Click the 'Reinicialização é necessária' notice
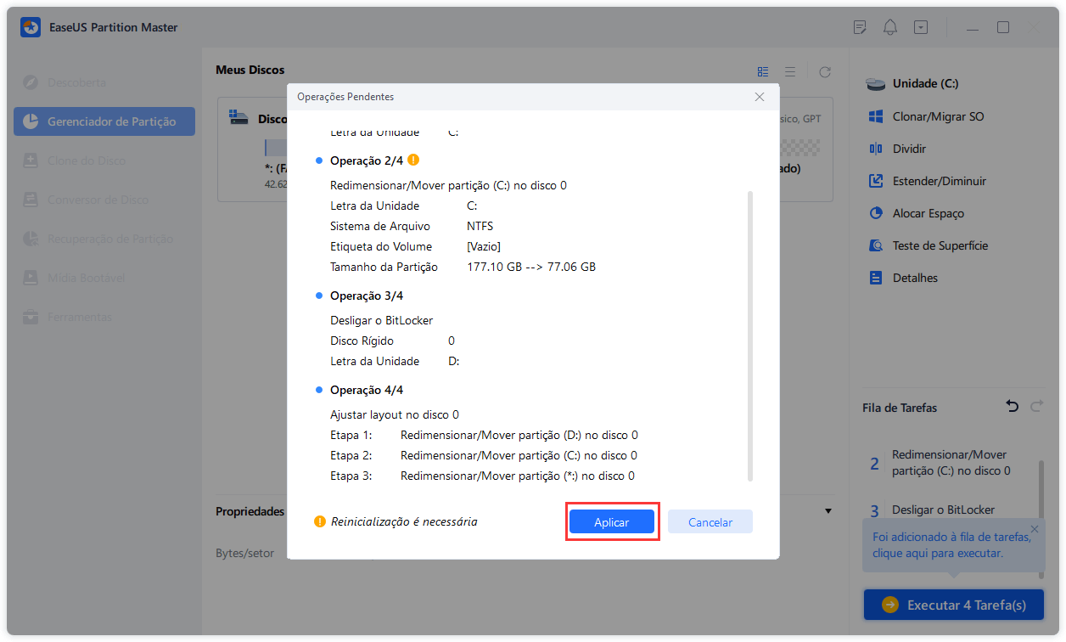The width and height of the screenshot is (1066, 642). click(x=404, y=521)
